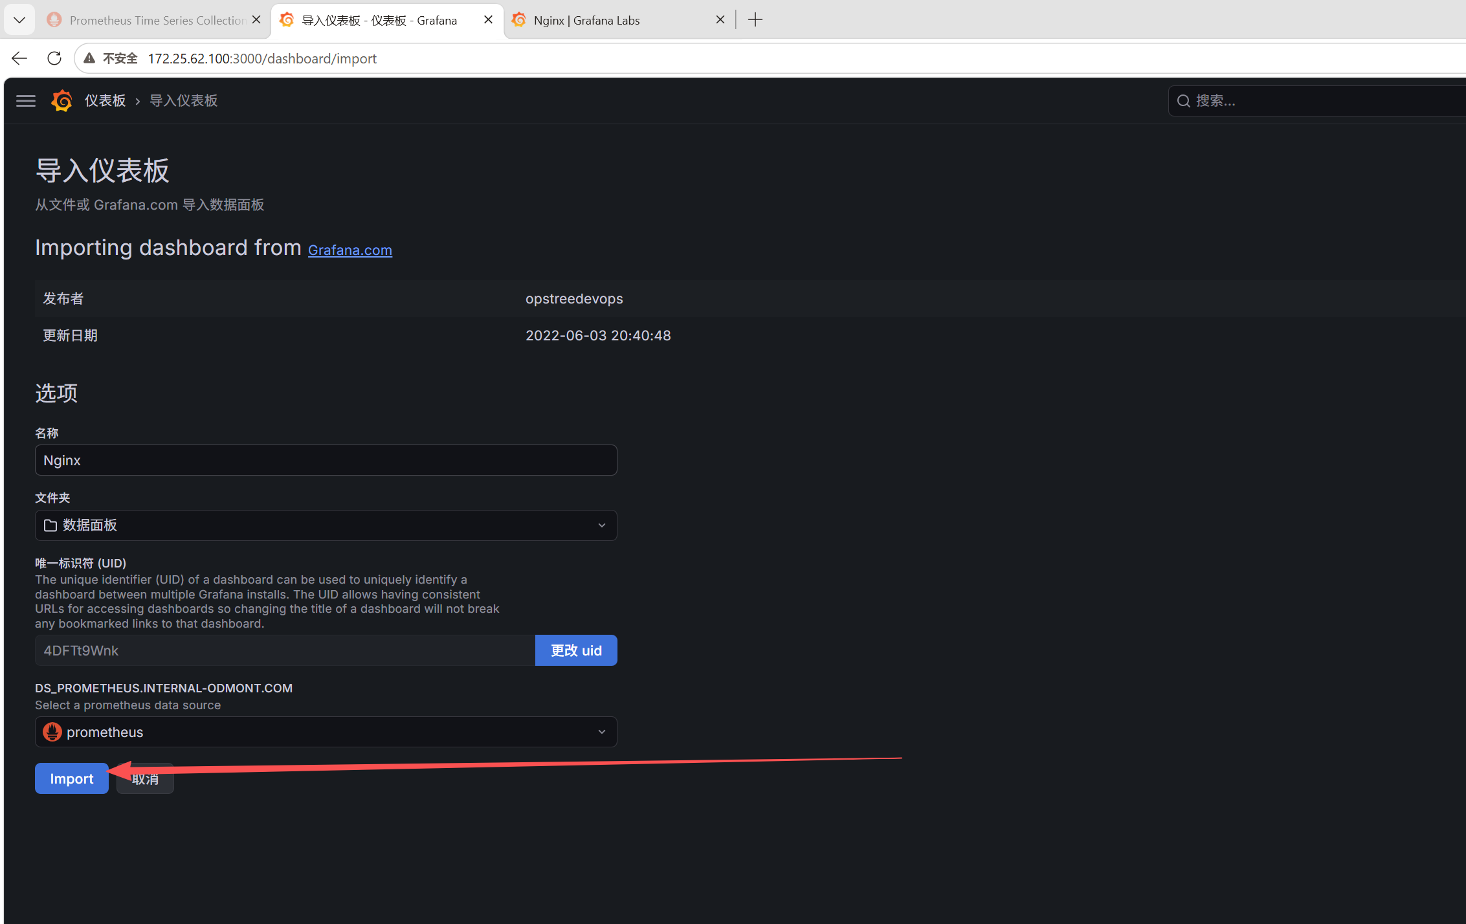1466x924 pixels.
Task: Click the 导入仪表板 page heading
Action: 102,171
